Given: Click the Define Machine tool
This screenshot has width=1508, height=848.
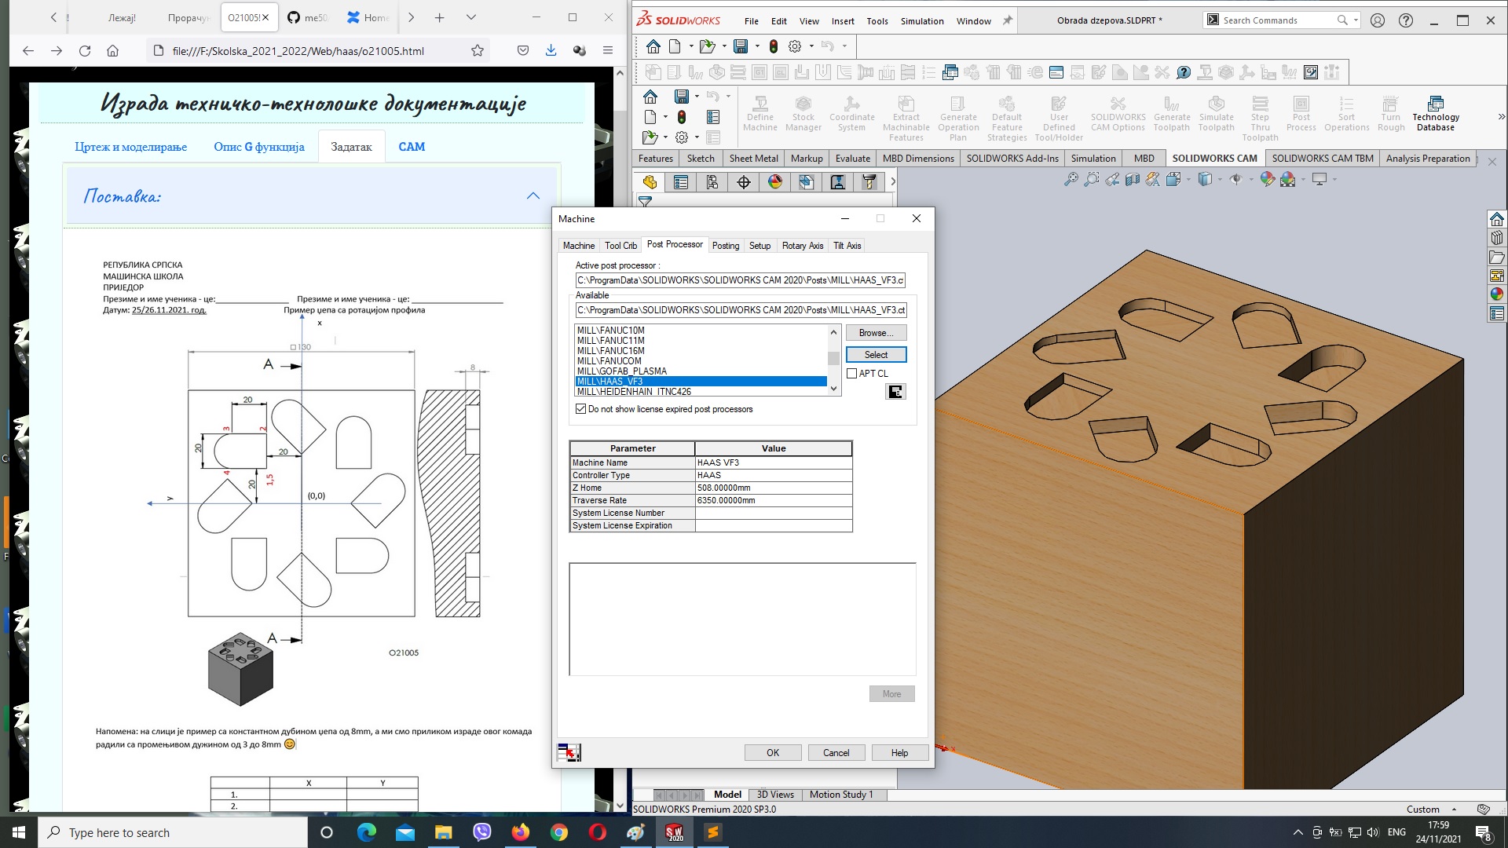Looking at the screenshot, I should click(x=759, y=114).
